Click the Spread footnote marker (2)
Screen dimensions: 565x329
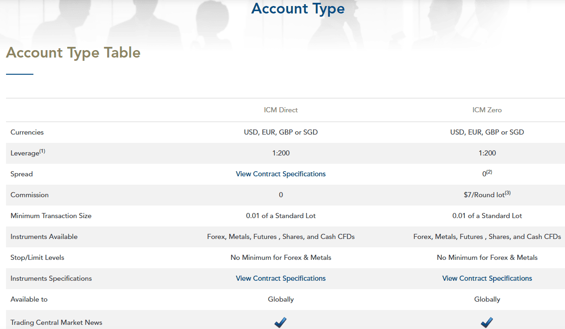pyautogui.click(x=489, y=171)
